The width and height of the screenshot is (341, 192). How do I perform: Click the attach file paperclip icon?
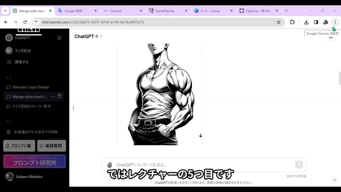[110, 165]
